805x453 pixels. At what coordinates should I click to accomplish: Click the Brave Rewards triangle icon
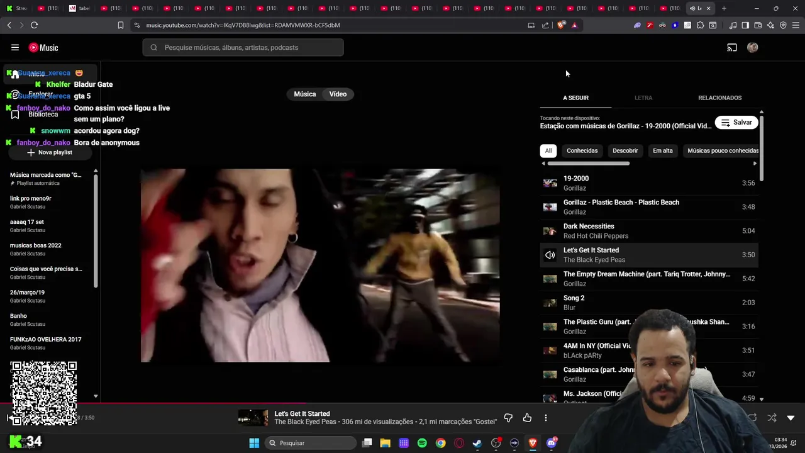[574, 25]
